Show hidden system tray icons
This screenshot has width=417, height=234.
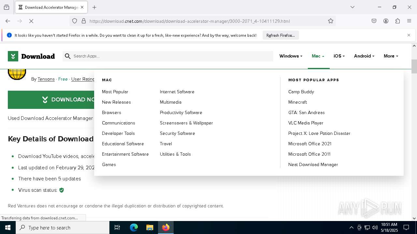click(x=351, y=227)
